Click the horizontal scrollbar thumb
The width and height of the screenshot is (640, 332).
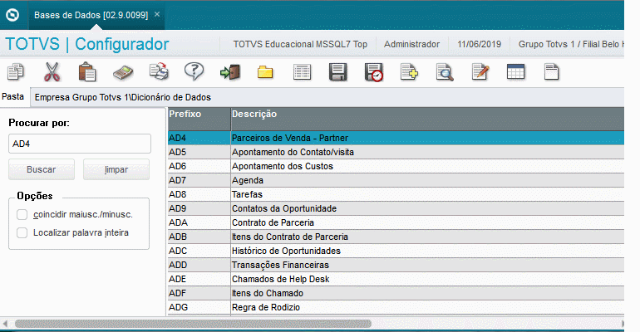click(x=193, y=324)
